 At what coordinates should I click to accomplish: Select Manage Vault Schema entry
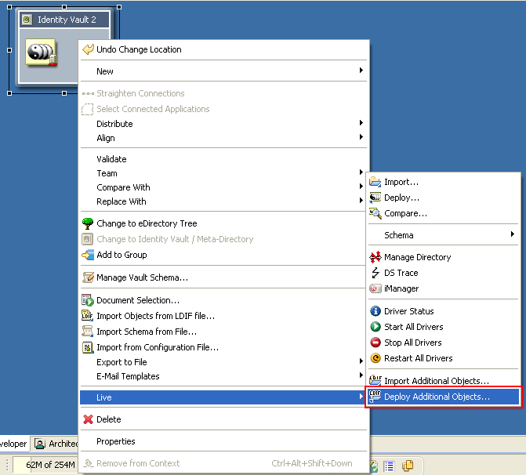pos(224,277)
